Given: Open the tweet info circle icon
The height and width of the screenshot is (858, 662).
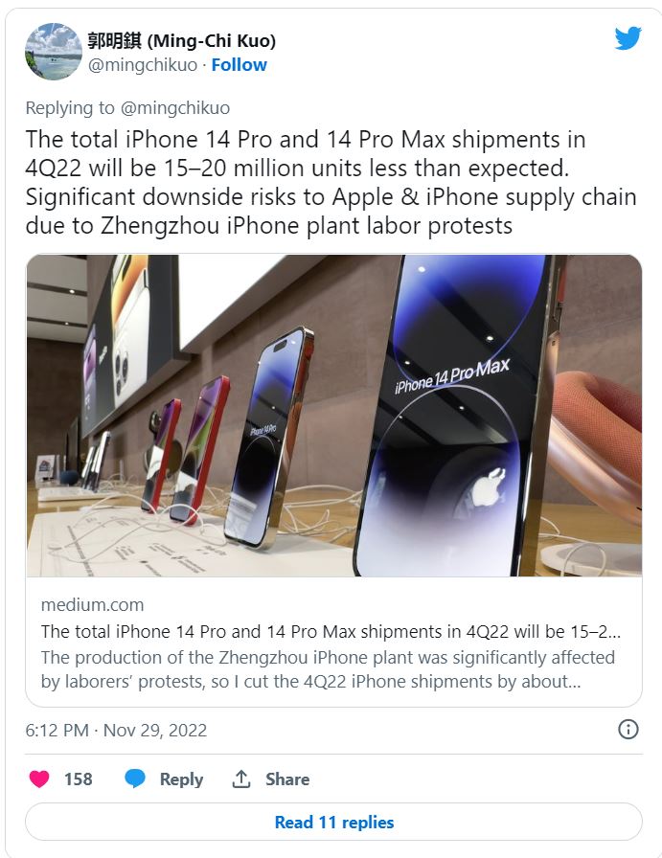Looking at the screenshot, I should (628, 730).
